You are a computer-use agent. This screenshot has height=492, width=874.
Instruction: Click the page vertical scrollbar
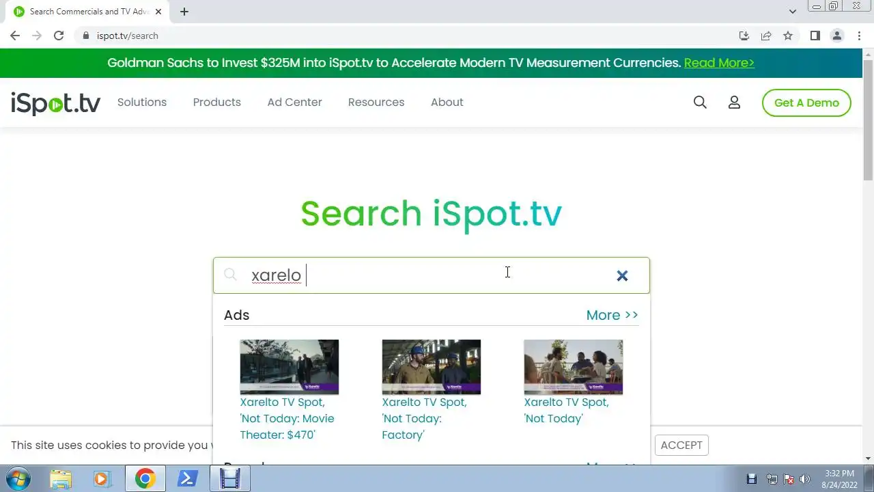pyautogui.click(x=868, y=120)
